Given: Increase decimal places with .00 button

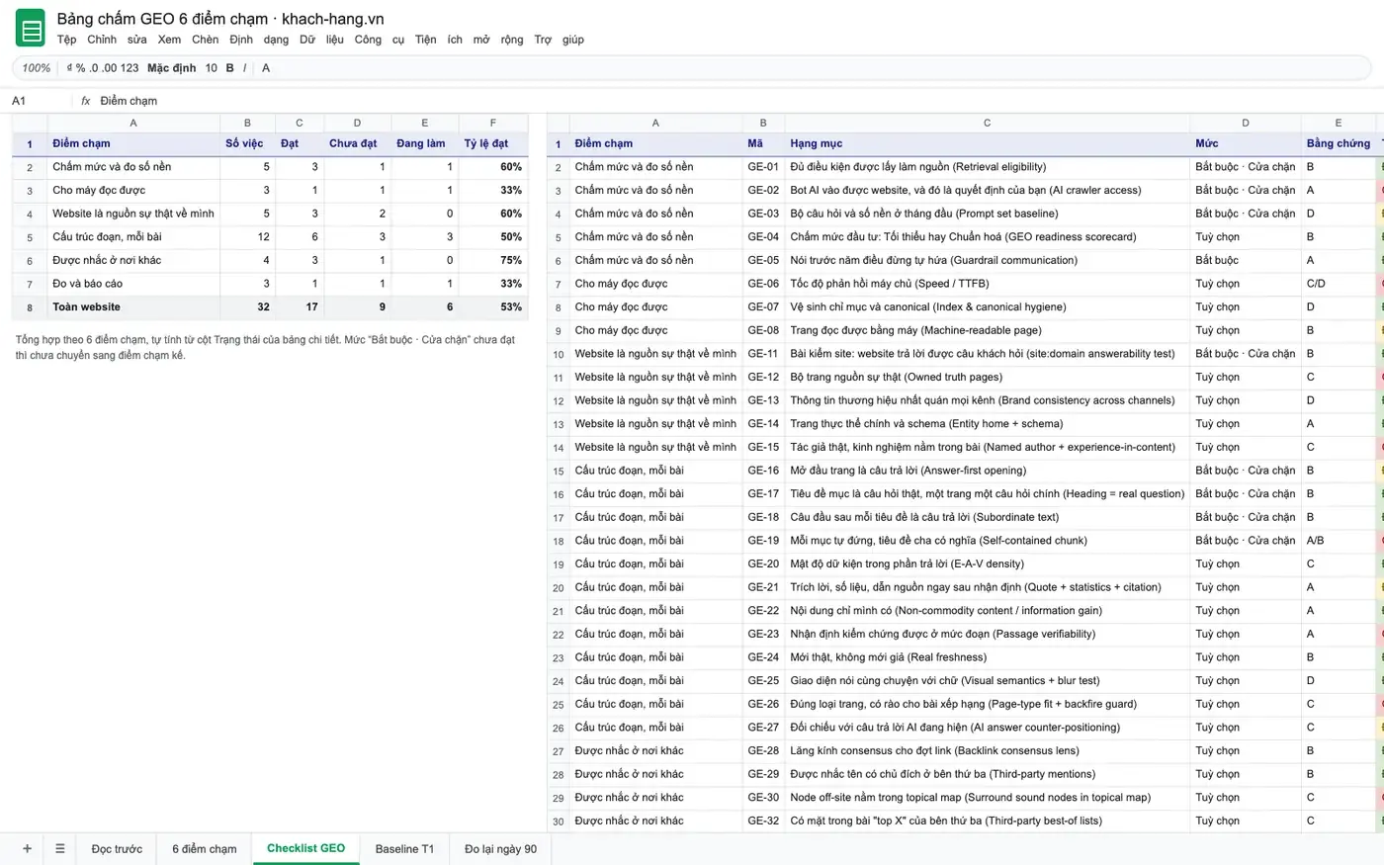Looking at the screenshot, I should 110,68.
